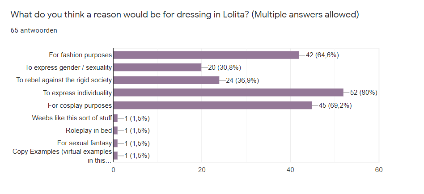Click the x-axis tick label 40
This screenshot has height=194, width=424.
tap(291, 170)
